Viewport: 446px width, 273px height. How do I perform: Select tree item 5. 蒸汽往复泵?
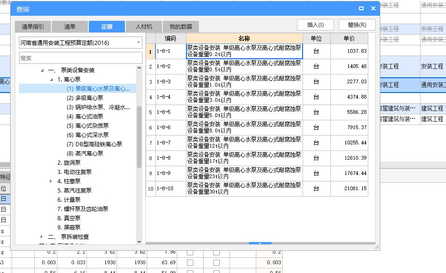tap(74, 191)
